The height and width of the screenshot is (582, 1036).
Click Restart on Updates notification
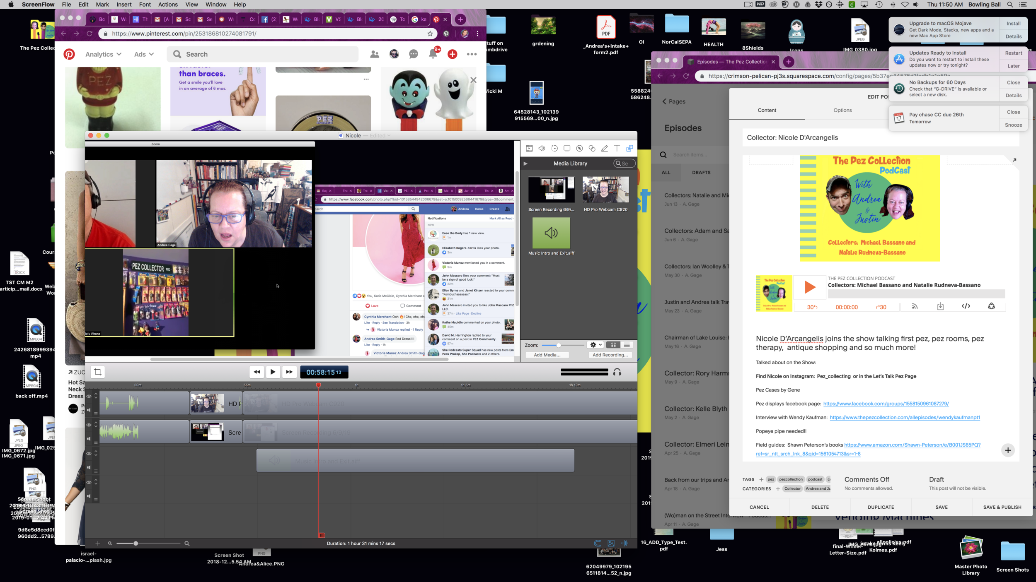[x=1013, y=53]
